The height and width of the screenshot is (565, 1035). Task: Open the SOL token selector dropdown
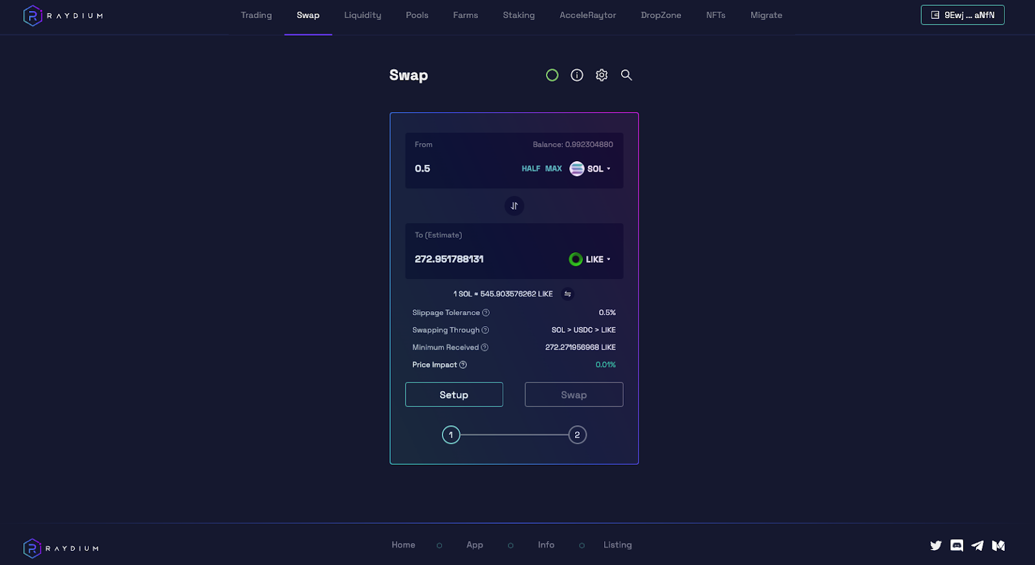590,169
